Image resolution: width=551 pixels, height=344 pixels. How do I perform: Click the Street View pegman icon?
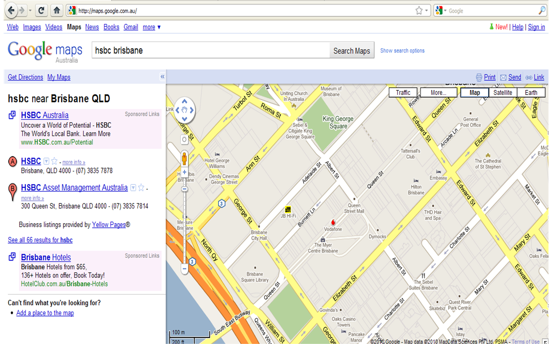[x=185, y=158]
